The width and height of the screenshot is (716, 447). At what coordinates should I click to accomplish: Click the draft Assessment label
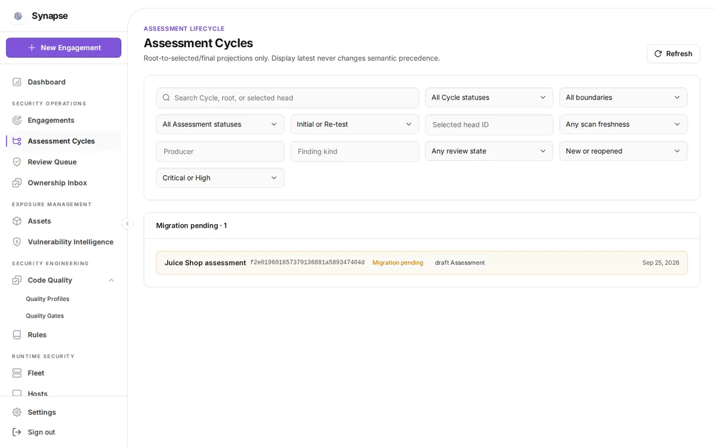coord(459,263)
